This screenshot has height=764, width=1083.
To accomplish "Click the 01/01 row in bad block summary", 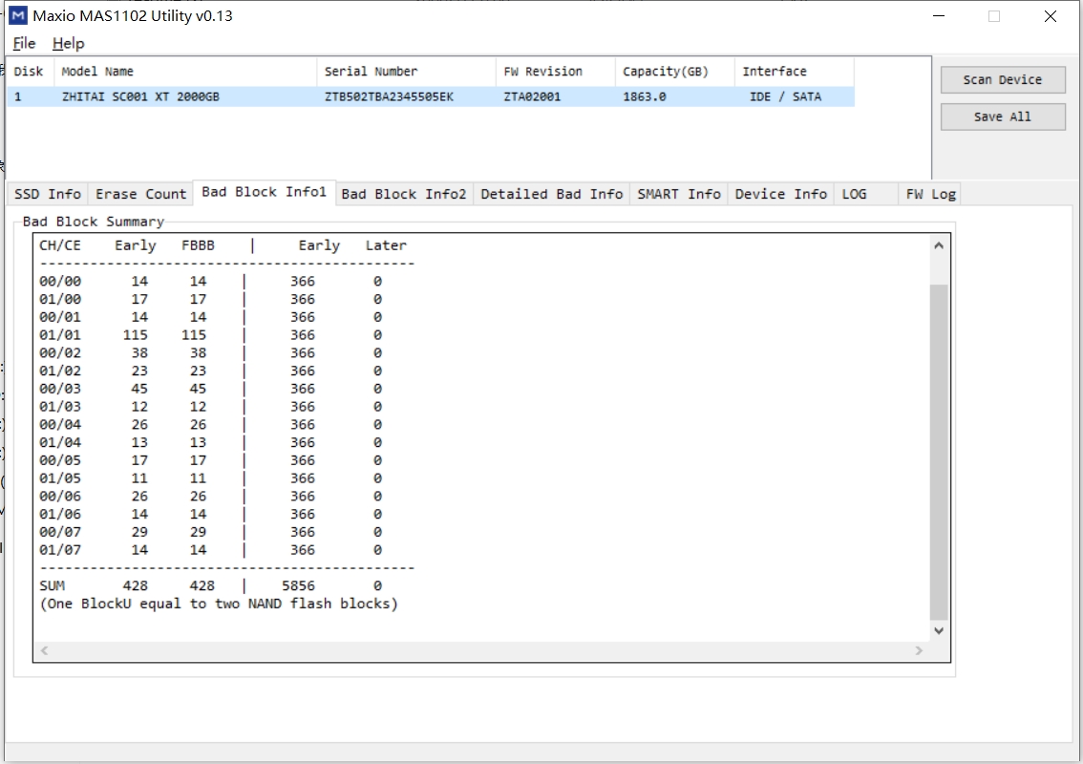I will [x=211, y=335].
